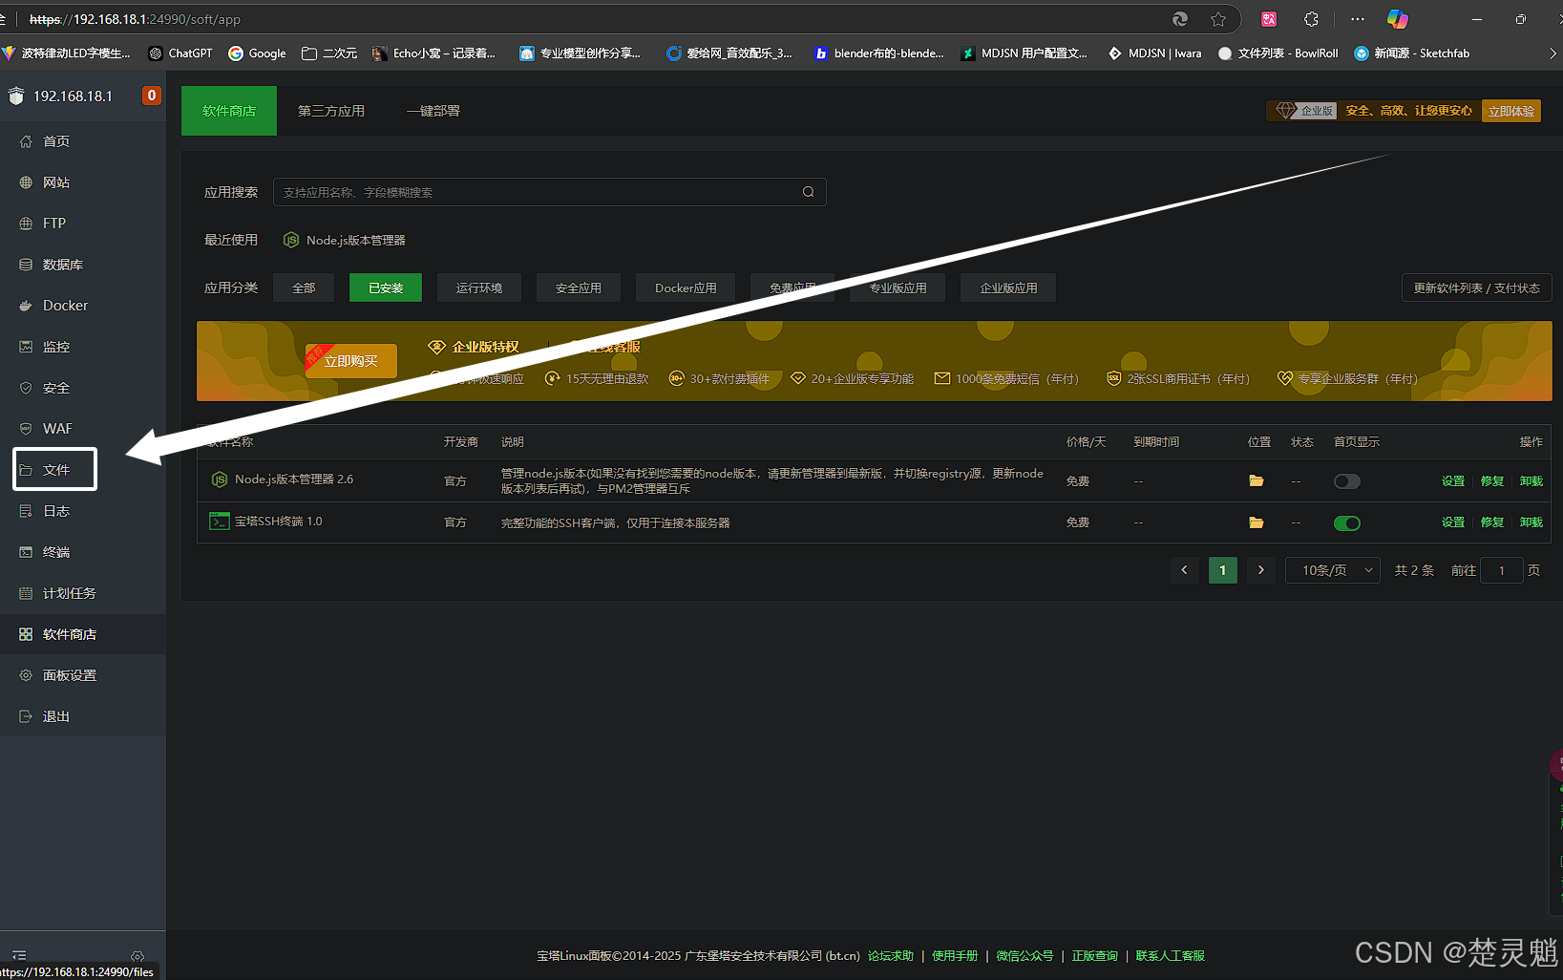
Task: Open browser extensions puzzle icon
Action: (1312, 19)
